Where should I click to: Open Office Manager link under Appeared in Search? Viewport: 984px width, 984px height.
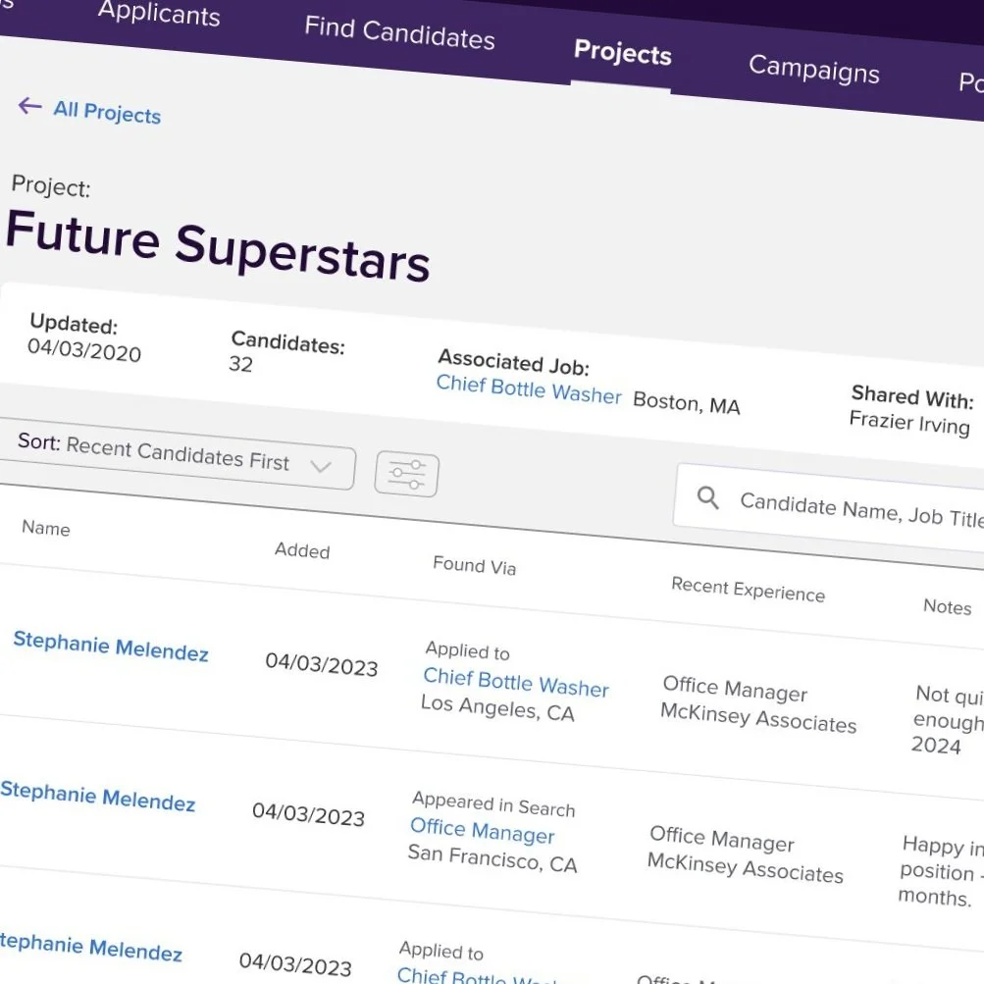pyautogui.click(x=482, y=830)
